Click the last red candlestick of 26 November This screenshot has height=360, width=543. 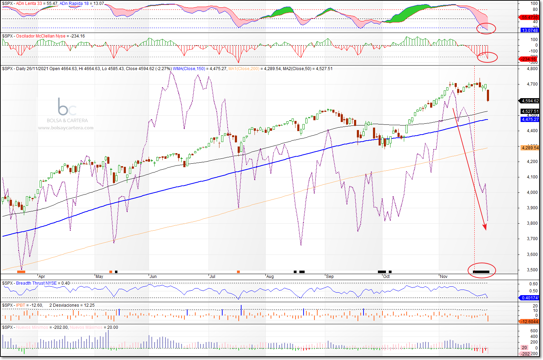tap(488, 95)
